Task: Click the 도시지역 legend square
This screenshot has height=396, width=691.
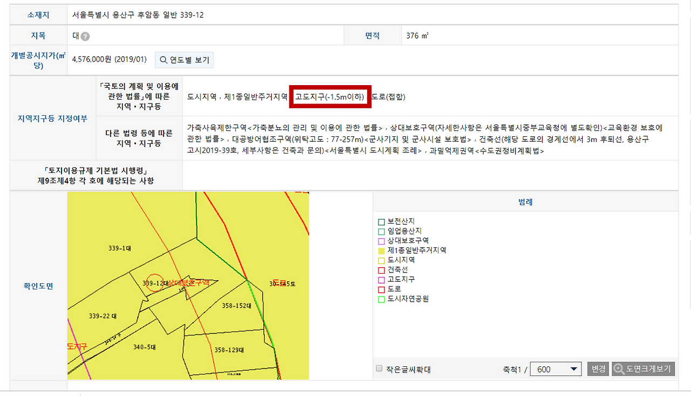Action: 381,260
